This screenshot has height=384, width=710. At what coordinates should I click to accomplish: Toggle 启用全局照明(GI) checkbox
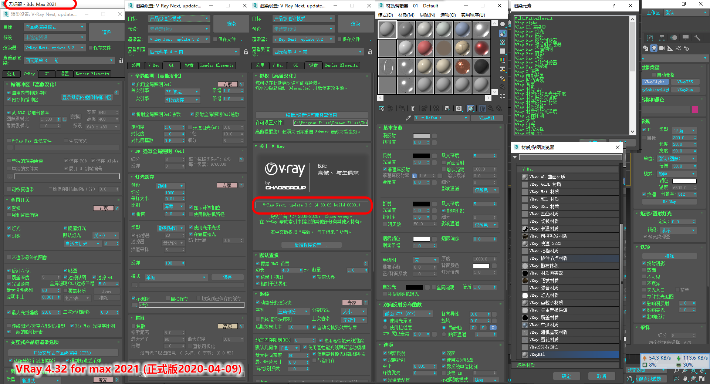pyautogui.click(x=133, y=84)
